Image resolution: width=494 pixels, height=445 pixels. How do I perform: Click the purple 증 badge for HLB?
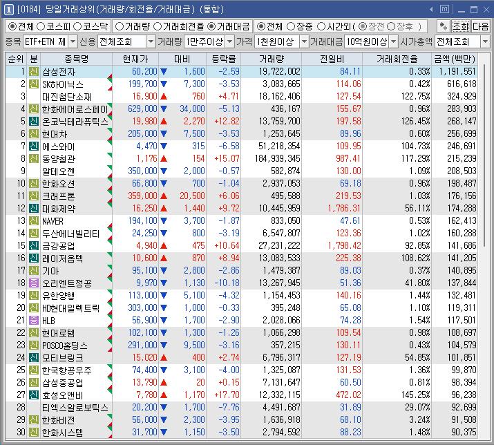click(34, 320)
